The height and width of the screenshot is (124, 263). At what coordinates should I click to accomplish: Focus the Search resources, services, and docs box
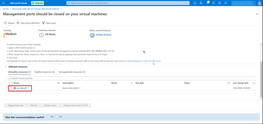click(128, 3)
